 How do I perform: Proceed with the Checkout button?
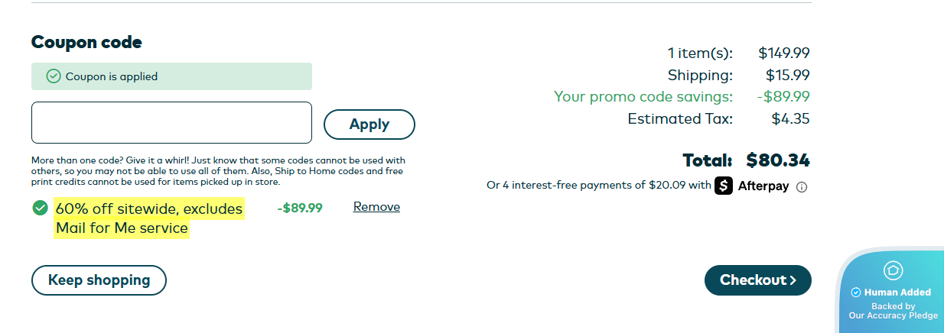(x=757, y=280)
